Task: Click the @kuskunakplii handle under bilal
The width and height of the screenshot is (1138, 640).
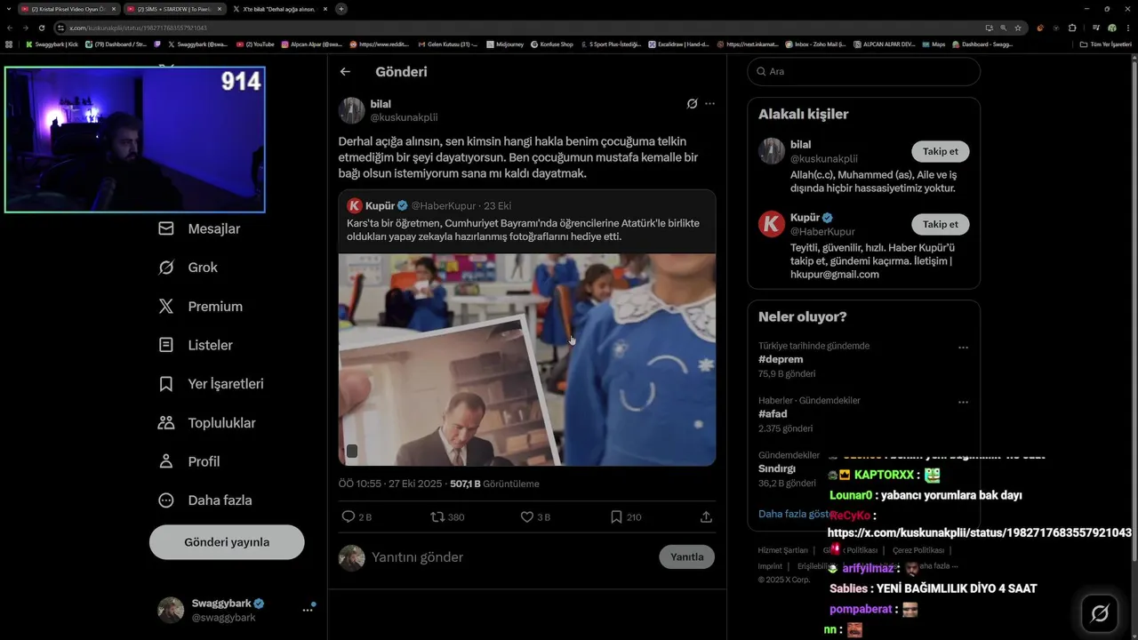Action: point(404,117)
